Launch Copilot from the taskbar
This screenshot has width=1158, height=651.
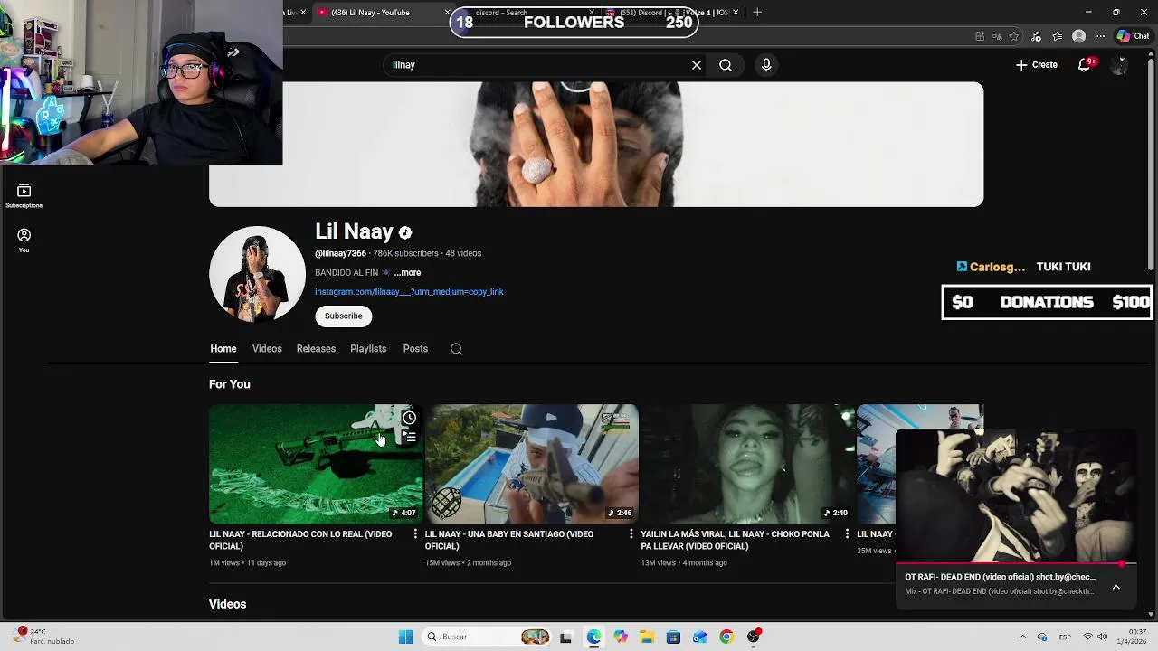[621, 637]
